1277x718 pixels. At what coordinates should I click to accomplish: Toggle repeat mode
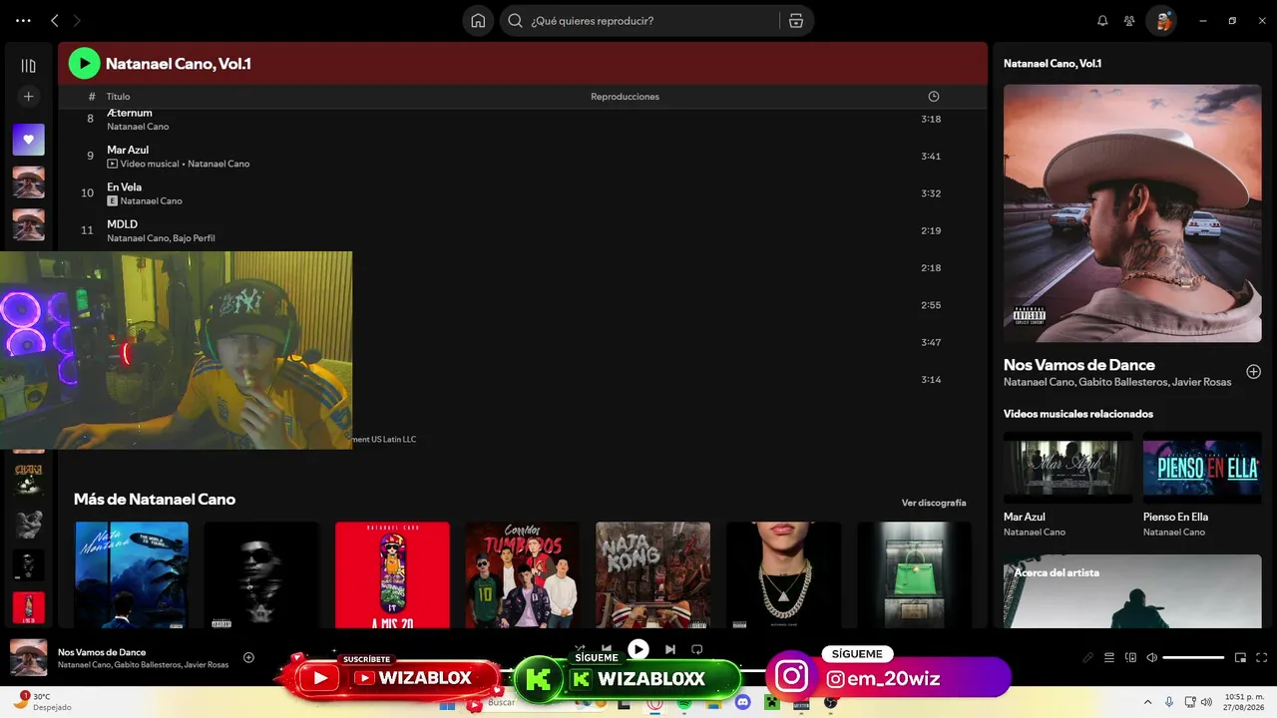(x=697, y=649)
